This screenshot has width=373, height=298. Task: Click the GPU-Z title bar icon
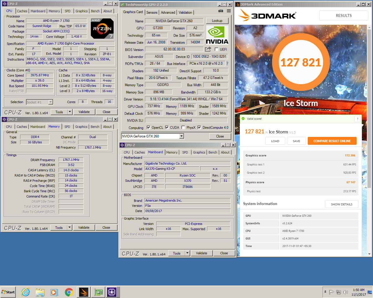122,5
